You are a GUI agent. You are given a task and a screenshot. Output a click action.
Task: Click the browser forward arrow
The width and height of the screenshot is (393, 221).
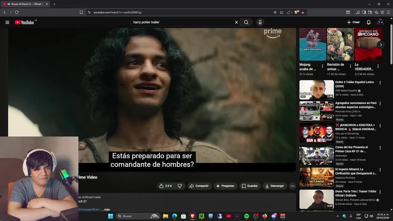10,12
